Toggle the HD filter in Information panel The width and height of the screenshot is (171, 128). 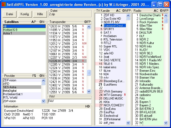(x=87, y=106)
